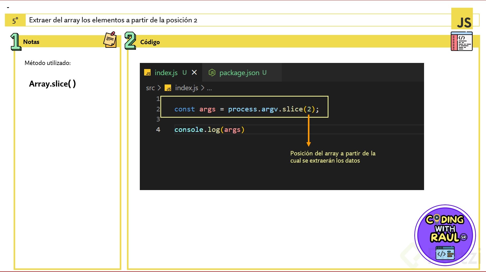Viewport: 486px width, 272px height.
Task: Click the Array.slice() method text
Action: tap(52, 84)
